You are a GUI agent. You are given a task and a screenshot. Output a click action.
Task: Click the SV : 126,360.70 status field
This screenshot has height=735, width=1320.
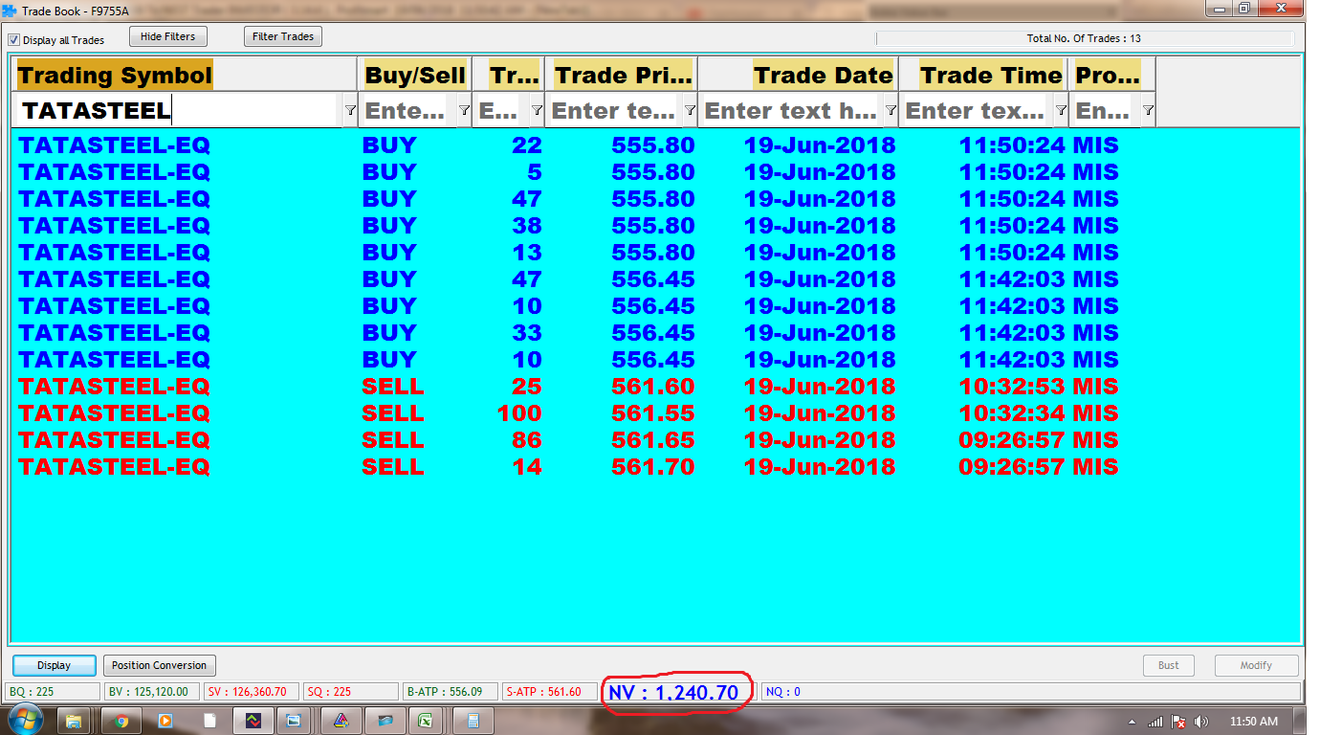pos(252,692)
